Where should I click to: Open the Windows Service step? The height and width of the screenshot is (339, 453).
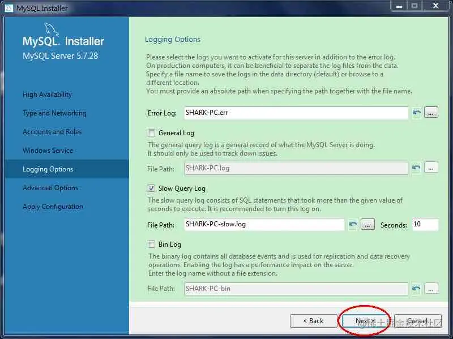(x=48, y=151)
